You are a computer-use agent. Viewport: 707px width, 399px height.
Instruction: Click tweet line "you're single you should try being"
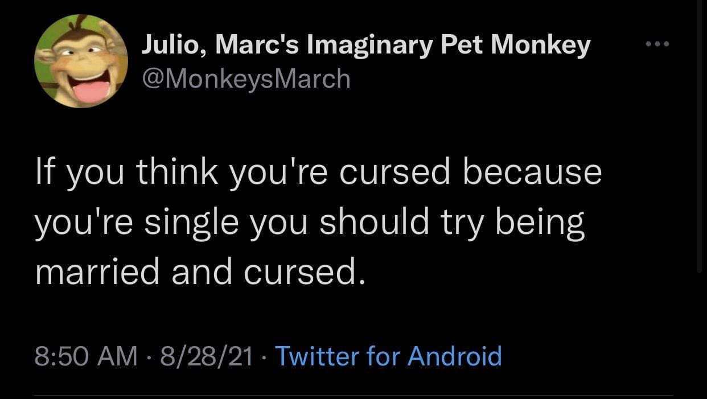310,223
